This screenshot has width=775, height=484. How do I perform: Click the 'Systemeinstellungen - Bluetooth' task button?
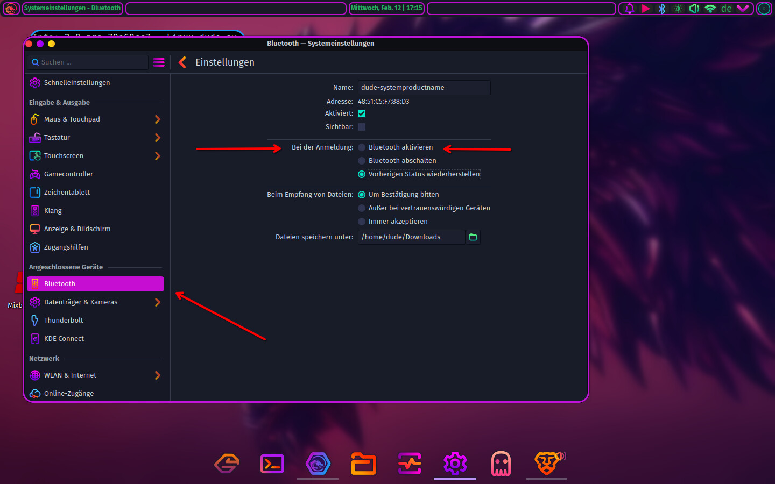pyautogui.click(x=73, y=9)
